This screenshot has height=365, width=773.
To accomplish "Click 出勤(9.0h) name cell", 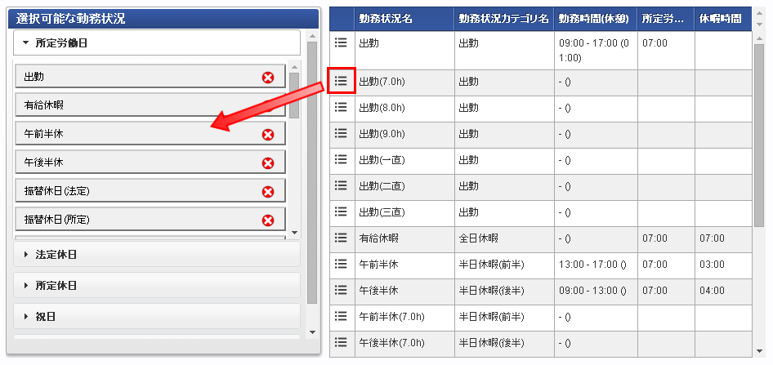I will 404,135.
